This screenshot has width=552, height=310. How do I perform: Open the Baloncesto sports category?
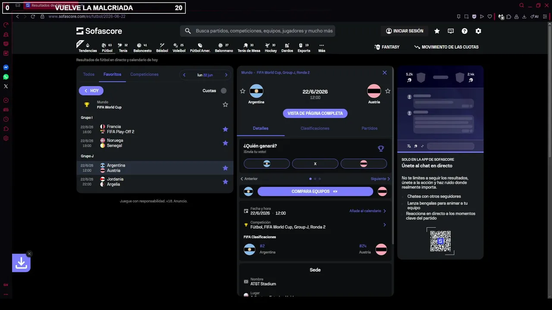pyautogui.click(x=142, y=47)
